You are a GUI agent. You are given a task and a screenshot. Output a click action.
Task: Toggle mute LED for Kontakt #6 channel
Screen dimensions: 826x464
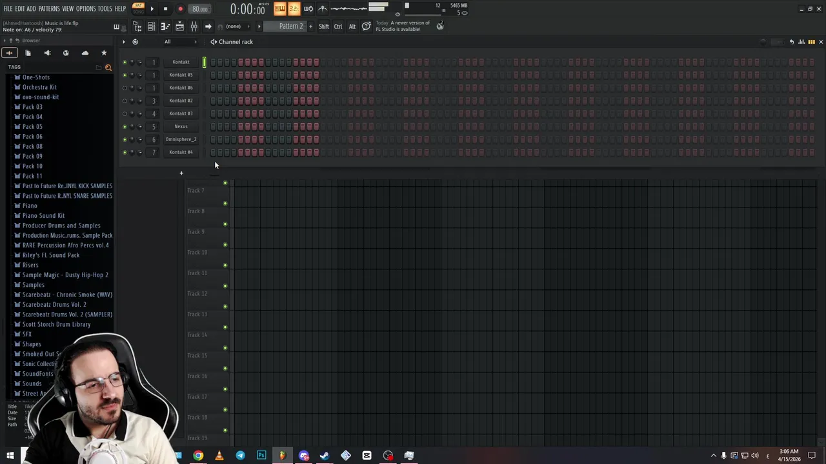click(125, 88)
